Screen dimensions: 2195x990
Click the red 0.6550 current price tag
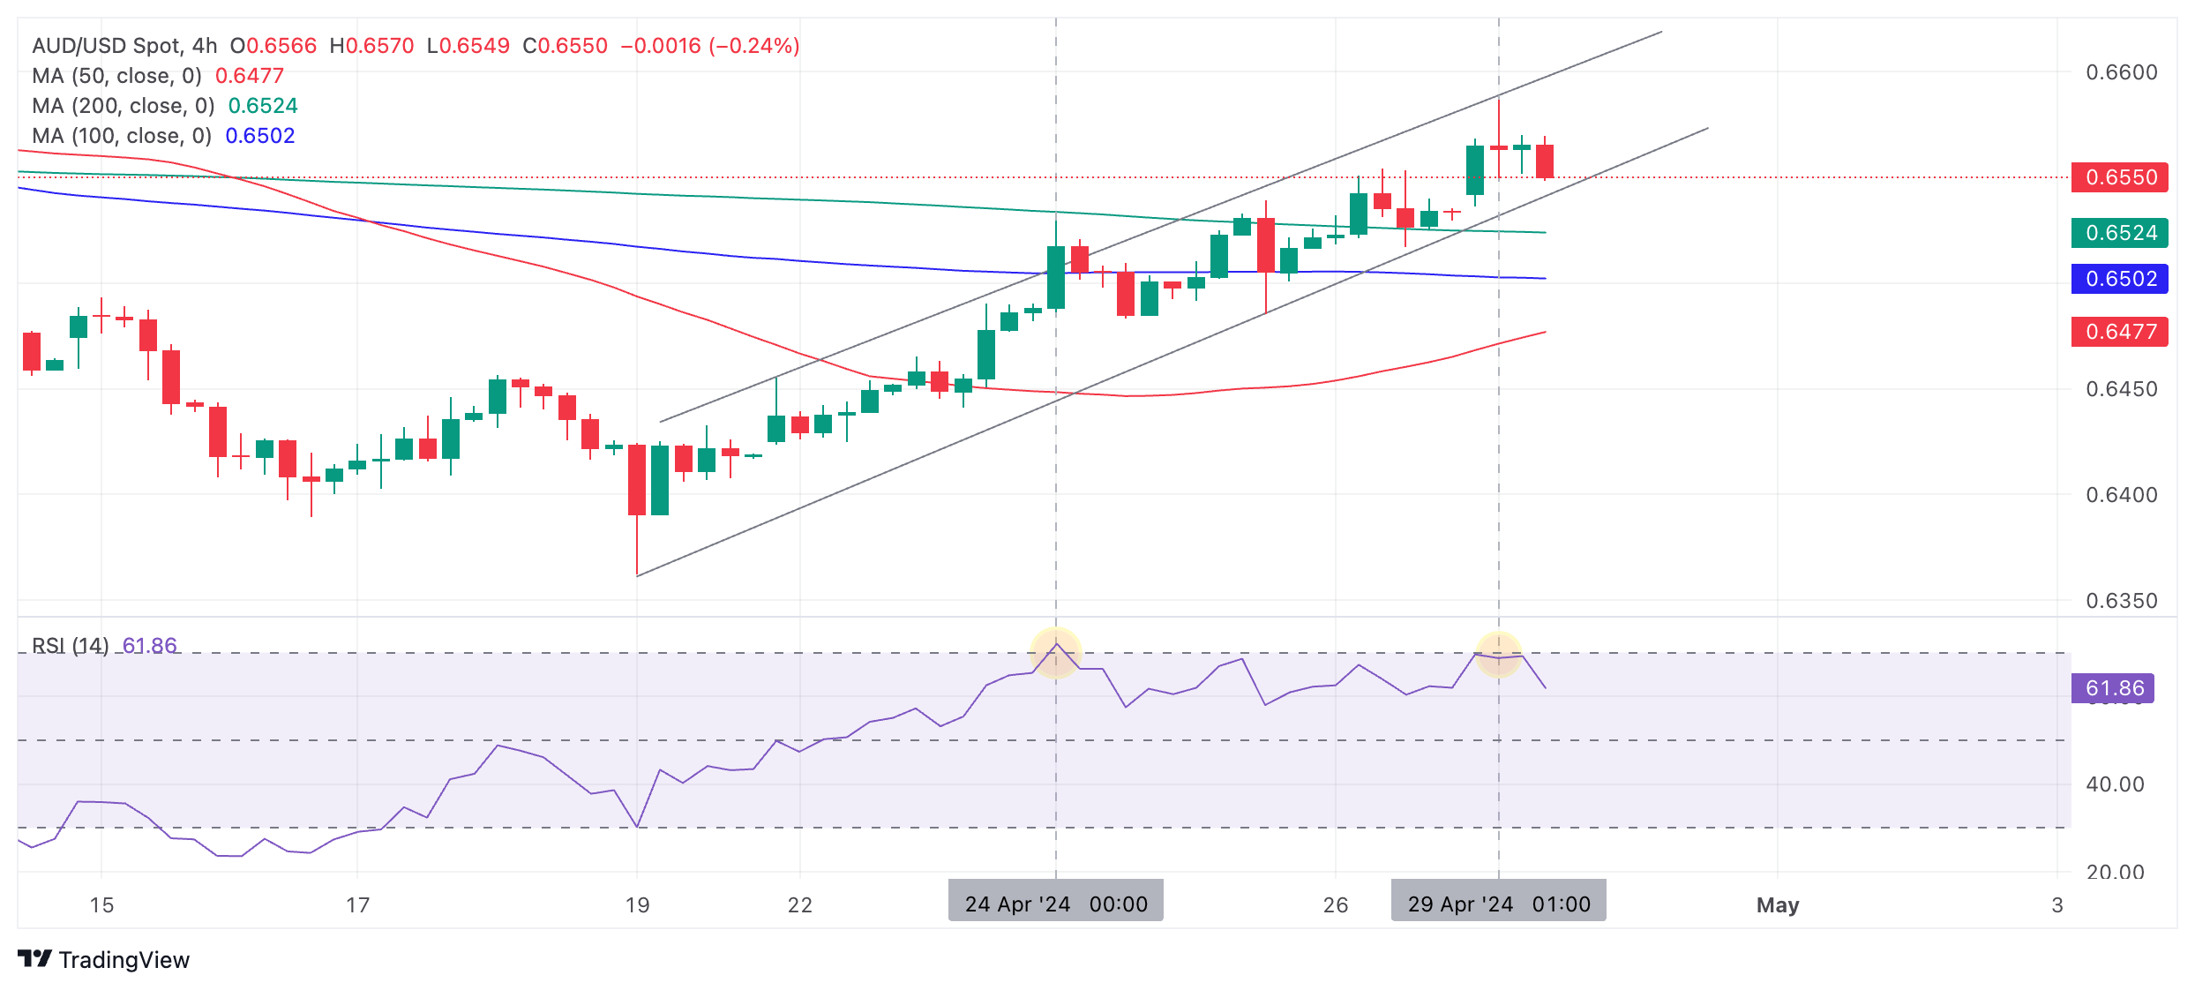tap(2119, 177)
